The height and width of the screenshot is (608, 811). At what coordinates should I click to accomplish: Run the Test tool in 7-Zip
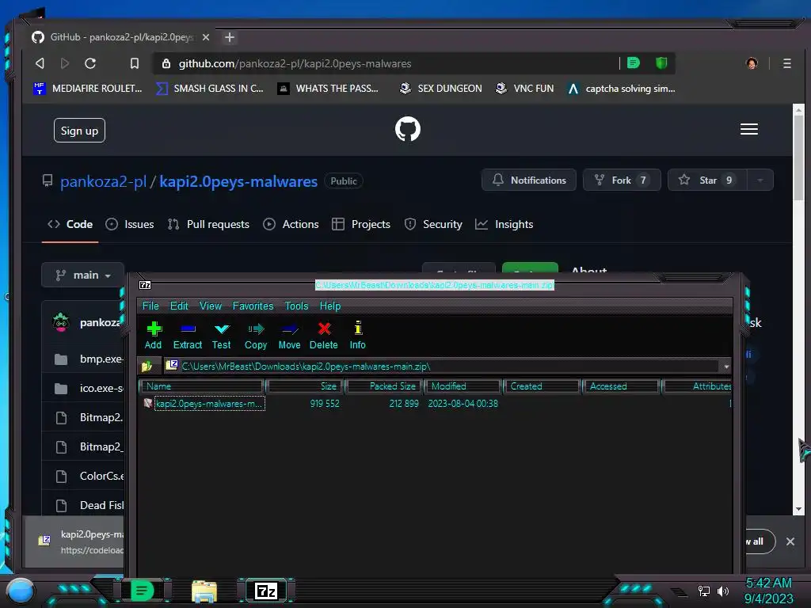pos(222,336)
